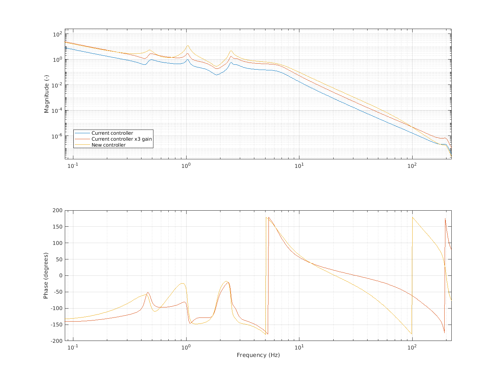Click the -100 tick on phase axis
The image size is (499, 383).
point(57,308)
